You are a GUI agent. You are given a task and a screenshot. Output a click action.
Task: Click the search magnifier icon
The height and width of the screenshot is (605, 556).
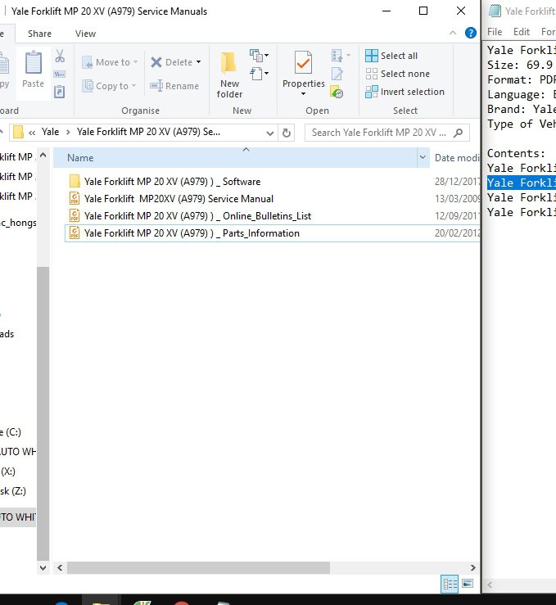(458, 133)
